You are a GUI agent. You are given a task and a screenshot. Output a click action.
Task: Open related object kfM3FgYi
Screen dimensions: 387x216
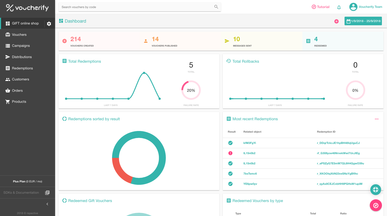(250, 143)
